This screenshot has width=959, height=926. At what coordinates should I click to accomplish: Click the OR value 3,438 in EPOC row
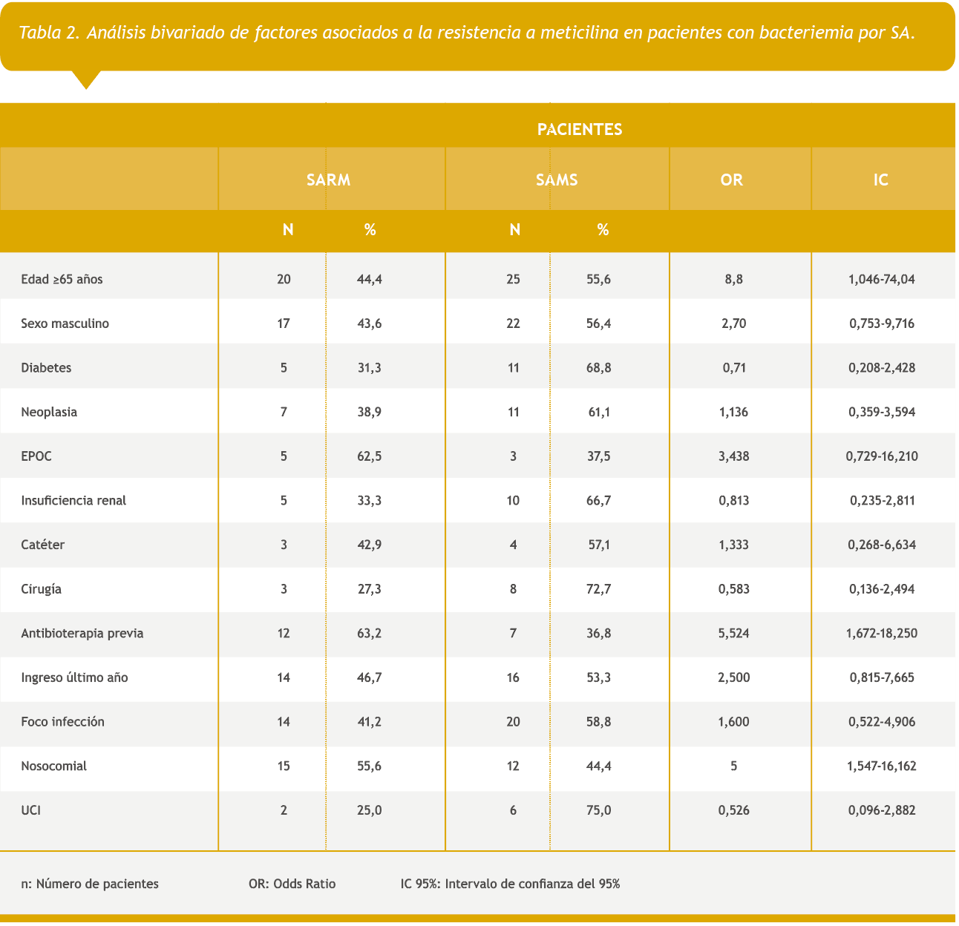[x=733, y=456]
